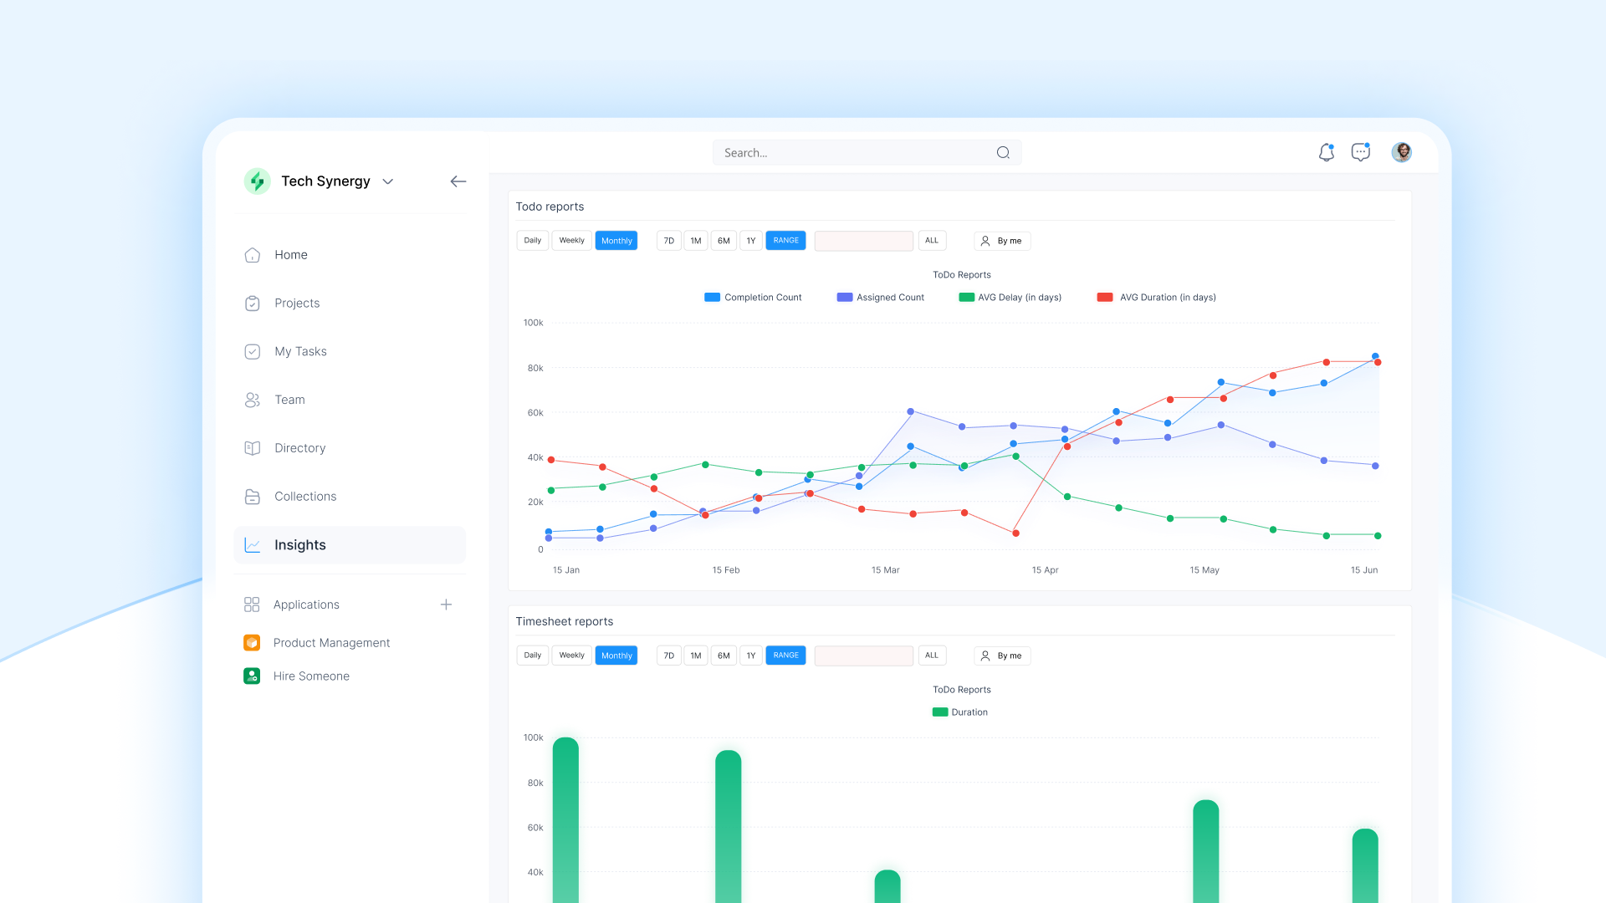
Task: Open the By me filter in Timesheet reports
Action: coord(1001,656)
